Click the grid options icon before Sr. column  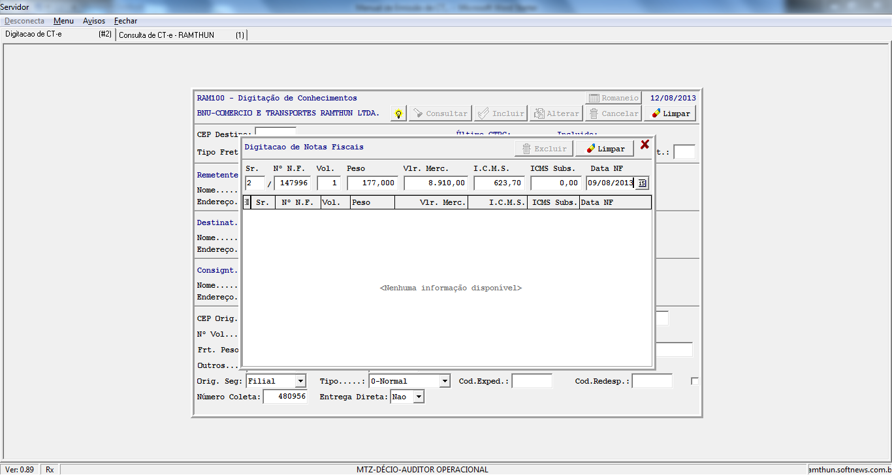tap(247, 202)
